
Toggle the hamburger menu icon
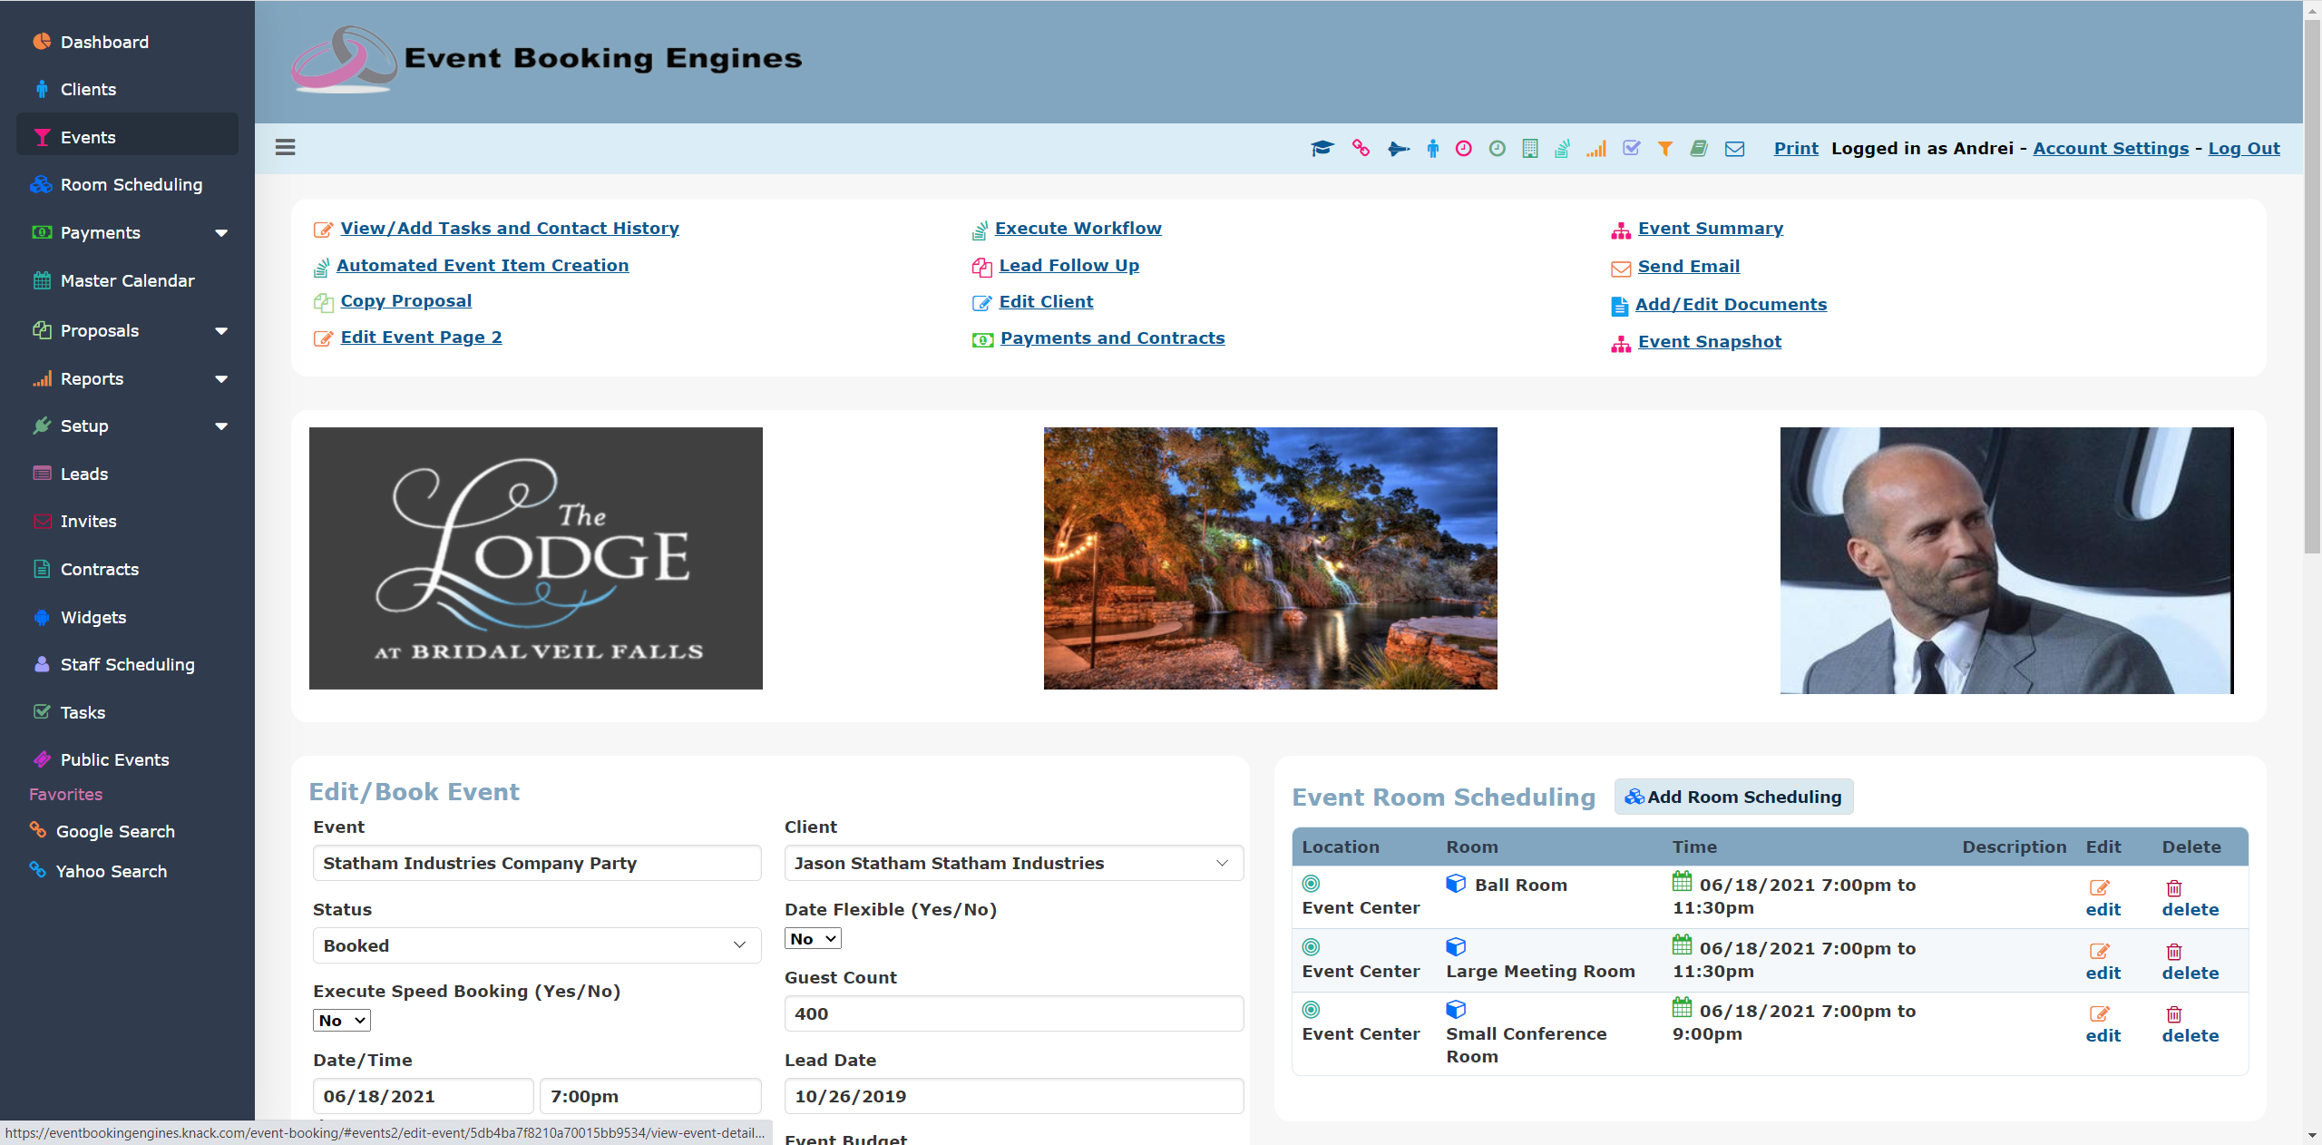tap(286, 147)
